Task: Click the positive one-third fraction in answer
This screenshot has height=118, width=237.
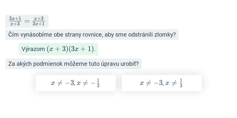Action: (181, 83)
